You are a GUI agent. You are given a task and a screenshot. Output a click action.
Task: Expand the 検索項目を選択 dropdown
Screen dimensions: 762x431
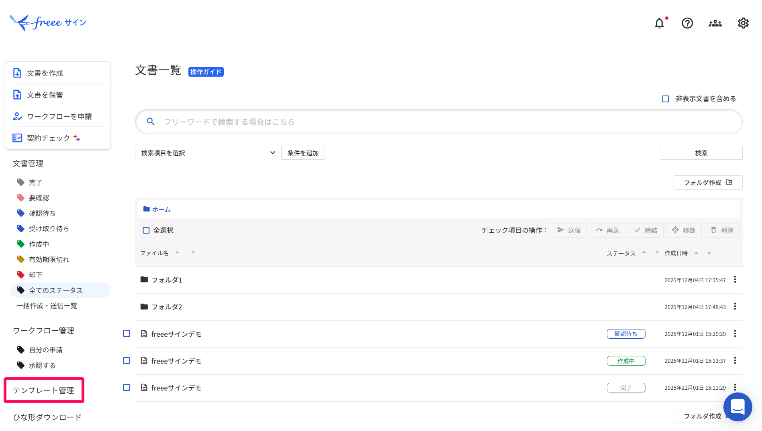208,153
